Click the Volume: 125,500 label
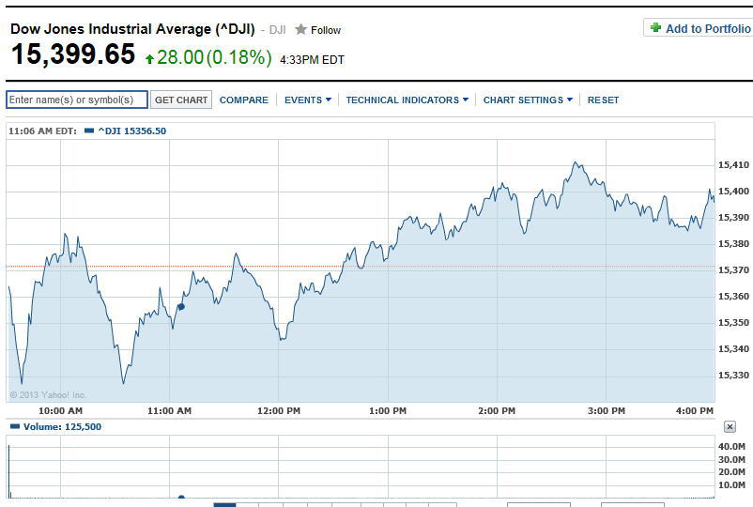This screenshot has width=753, height=507. [62, 426]
